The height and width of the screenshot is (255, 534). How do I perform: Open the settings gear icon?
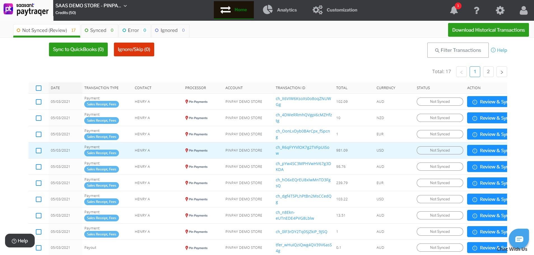click(x=500, y=10)
